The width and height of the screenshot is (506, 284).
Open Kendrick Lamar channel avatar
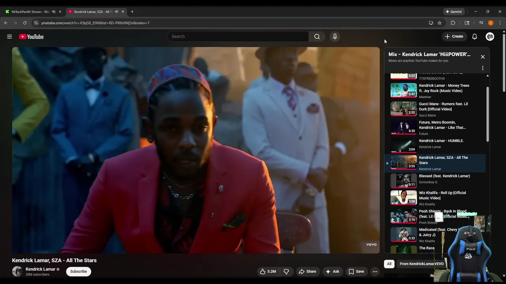(x=17, y=271)
